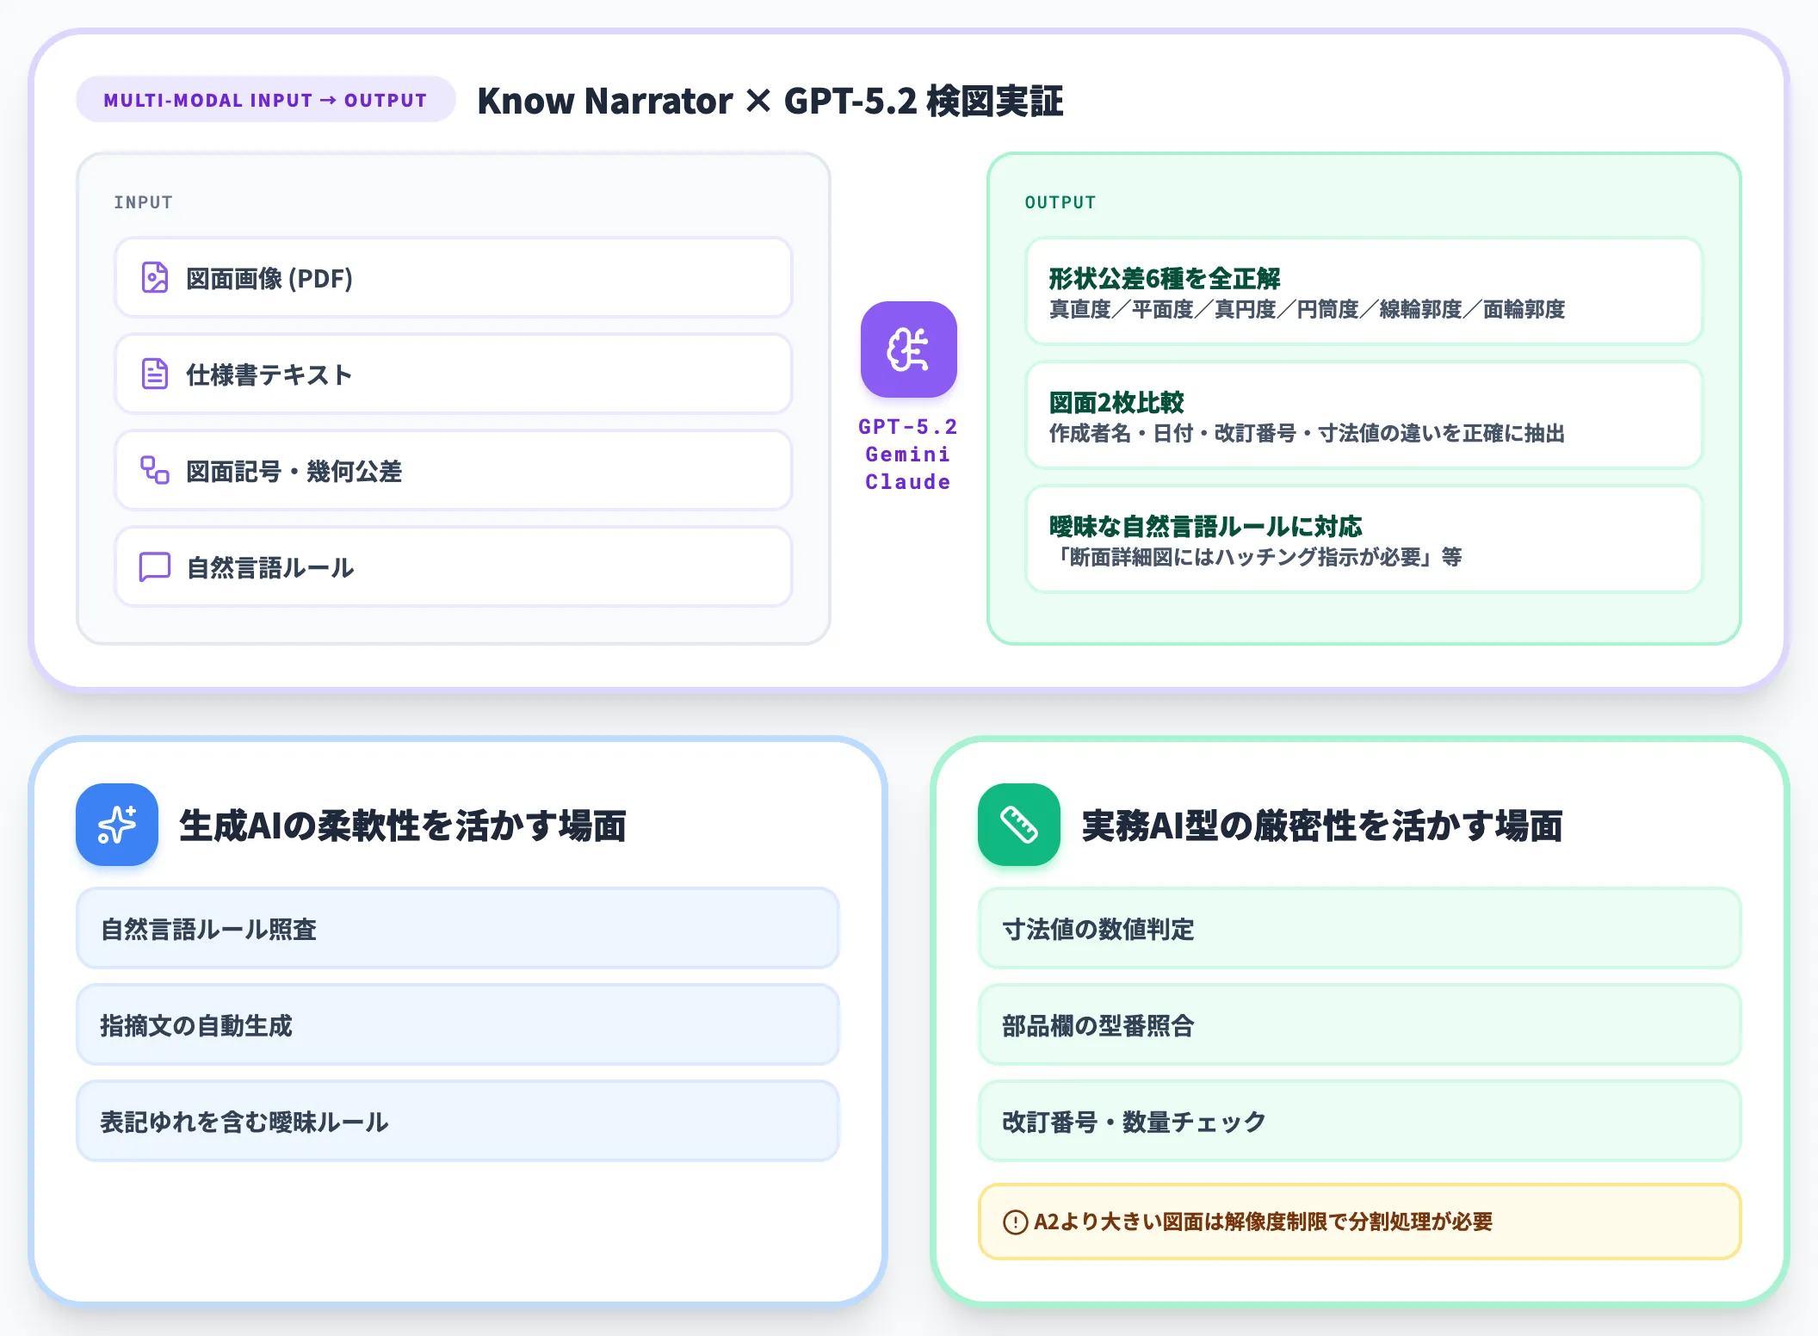Open the 曖昧な自然言語ルールに対応 output card
The height and width of the screenshot is (1336, 1818).
1363,540
